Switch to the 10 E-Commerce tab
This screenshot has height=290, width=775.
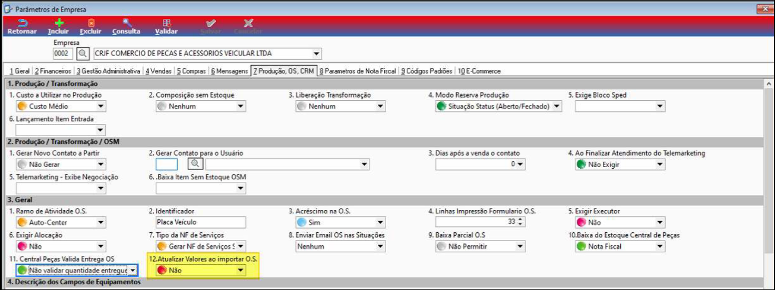(x=479, y=71)
